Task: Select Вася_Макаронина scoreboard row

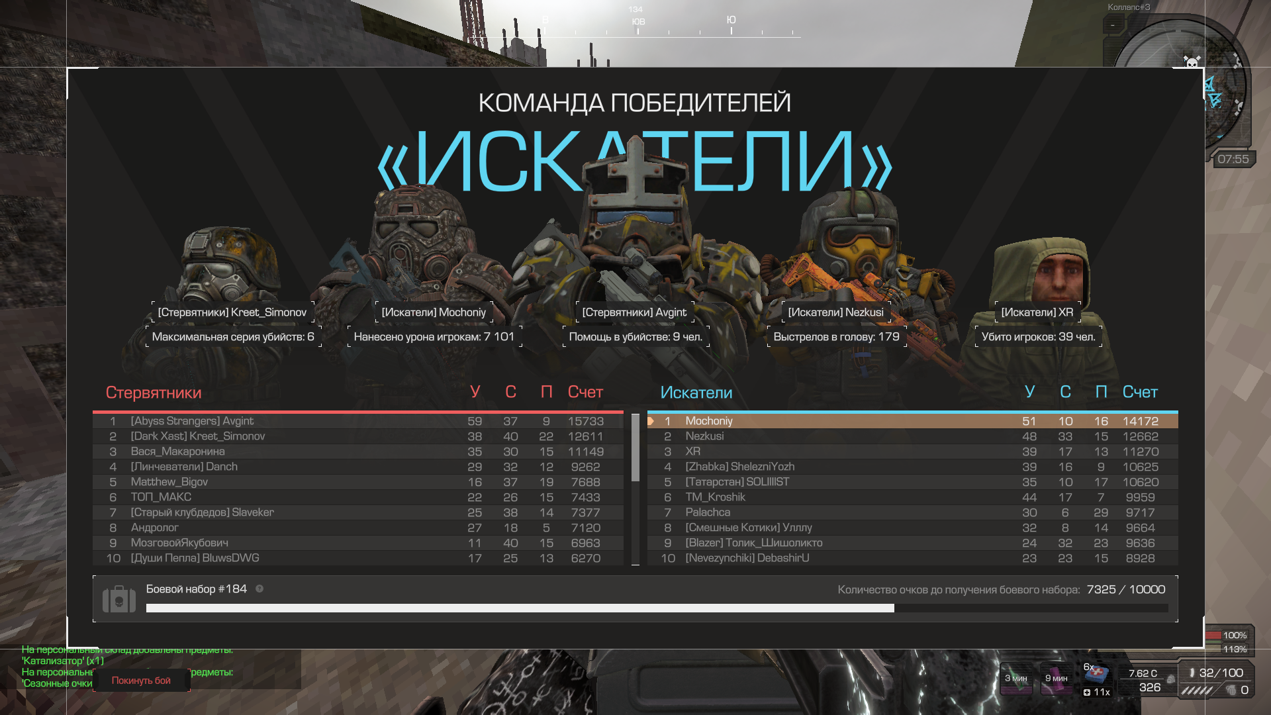Action: (x=358, y=452)
